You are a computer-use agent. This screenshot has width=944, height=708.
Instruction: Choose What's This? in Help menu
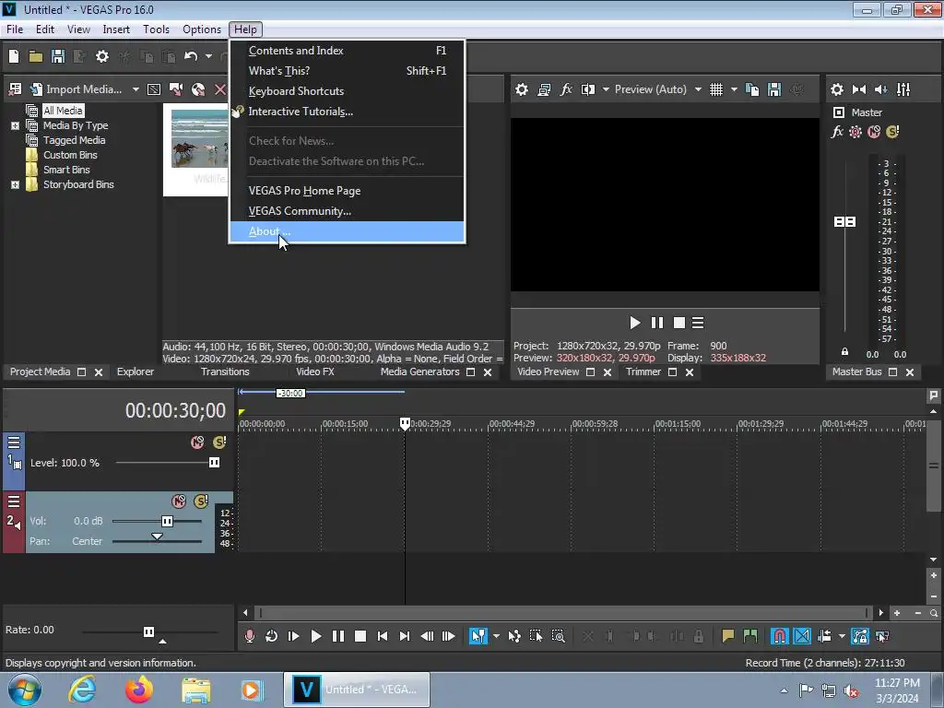[x=347, y=70]
